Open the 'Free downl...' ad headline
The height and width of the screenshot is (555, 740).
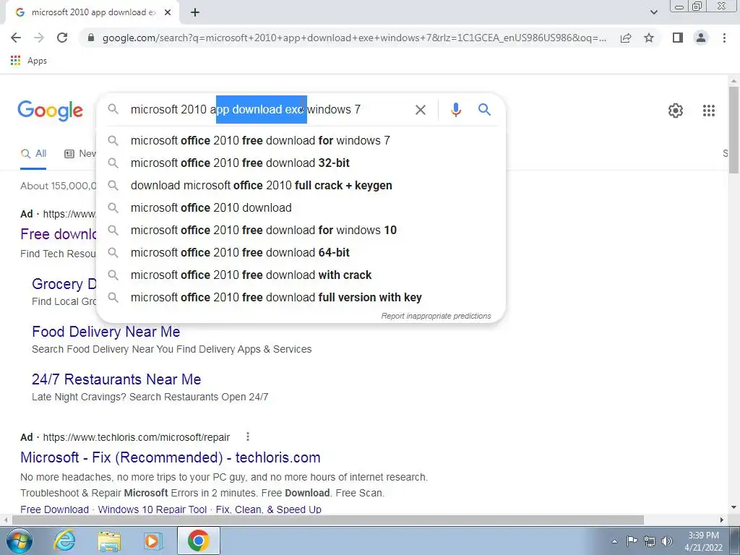[x=59, y=234]
